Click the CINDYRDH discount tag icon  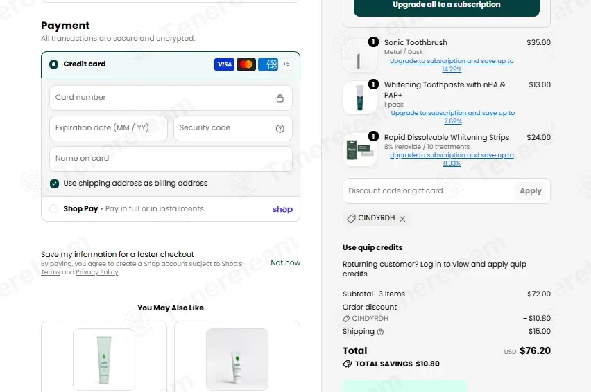click(351, 219)
